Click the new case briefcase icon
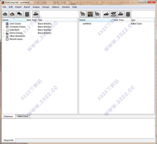This screenshot has width=157, height=144. pyautogui.click(x=83, y=14)
